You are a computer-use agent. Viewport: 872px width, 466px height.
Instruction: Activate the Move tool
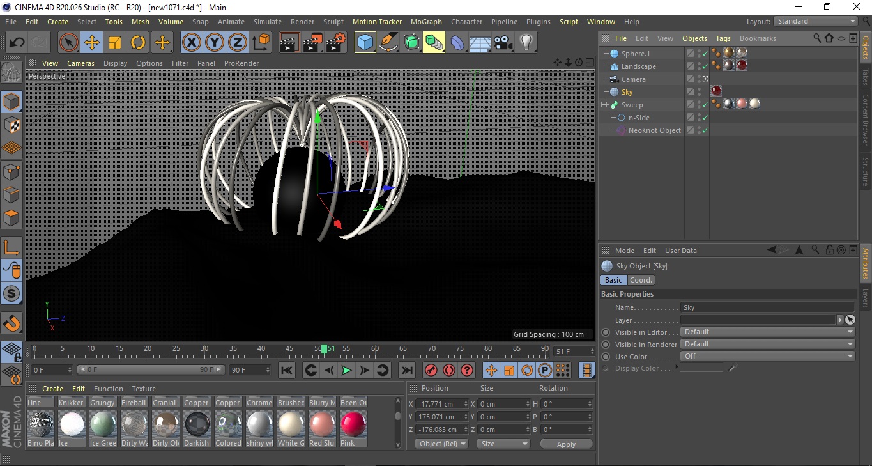pyautogui.click(x=92, y=43)
